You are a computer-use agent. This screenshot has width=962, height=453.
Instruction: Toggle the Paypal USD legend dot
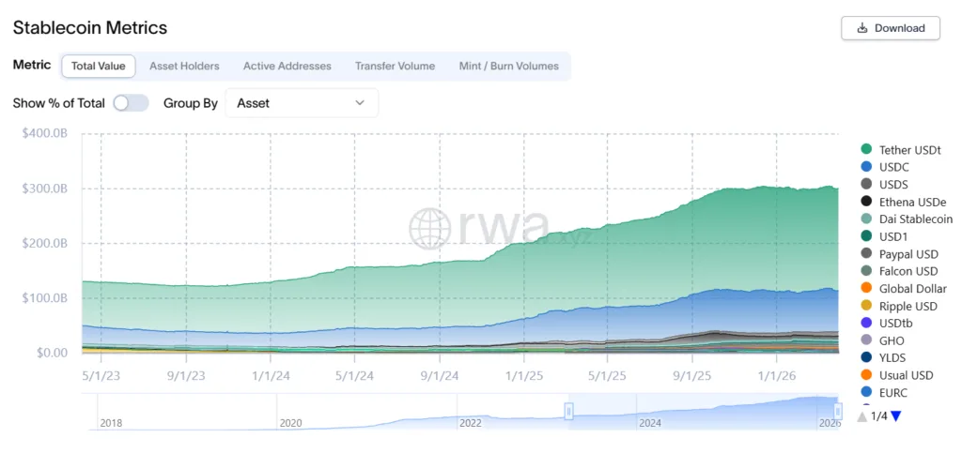coord(866,253)
